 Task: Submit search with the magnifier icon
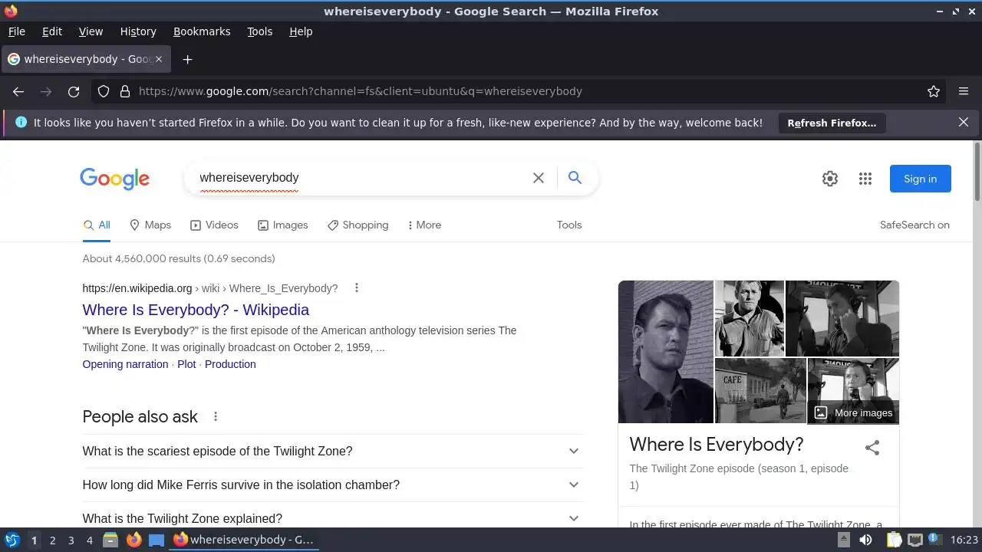[x=575, y=178]
